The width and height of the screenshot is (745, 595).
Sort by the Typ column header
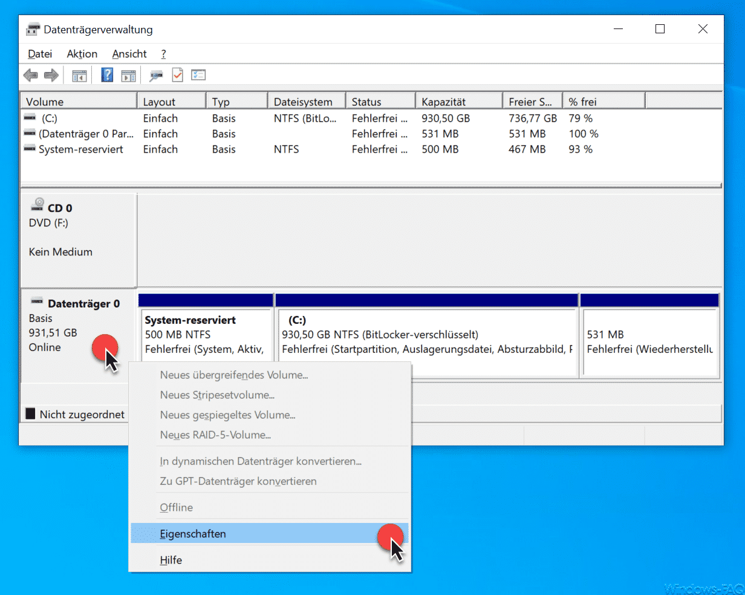click(236, 102)
